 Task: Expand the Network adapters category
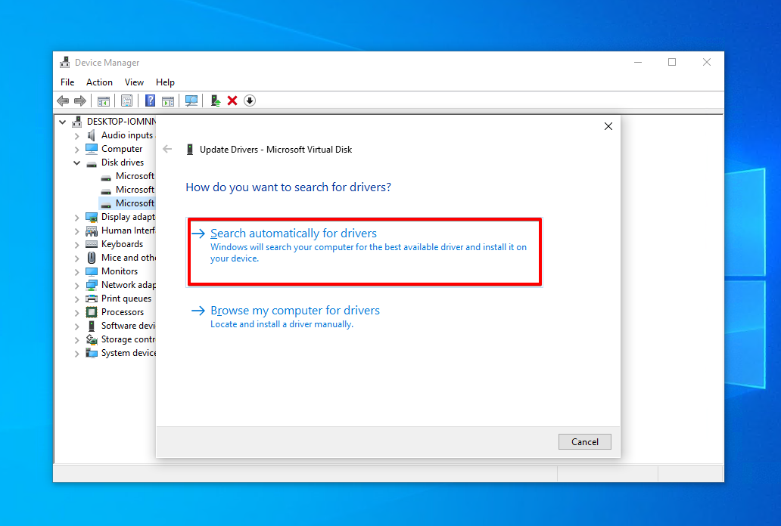coord(76,286)
